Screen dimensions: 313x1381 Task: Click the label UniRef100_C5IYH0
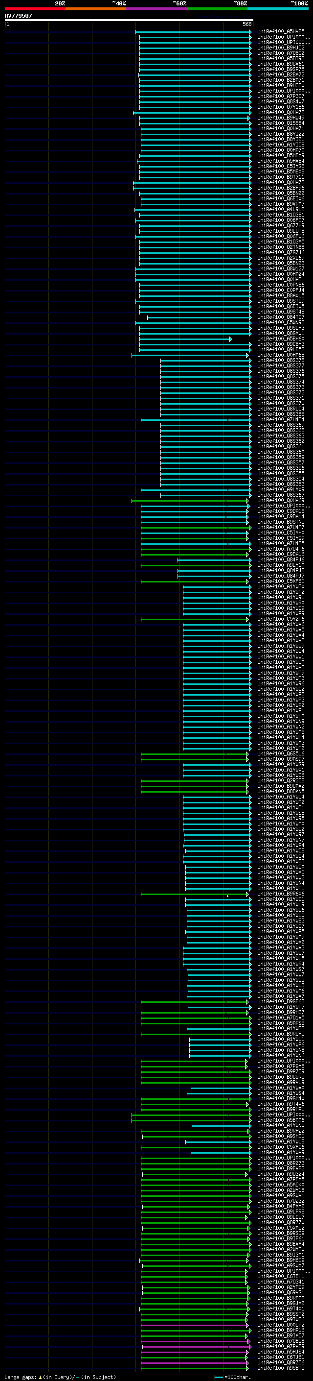point(281,533)
